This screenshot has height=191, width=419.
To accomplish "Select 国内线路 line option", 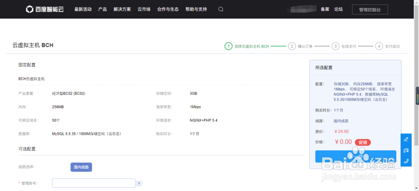I will click(81, 167).
